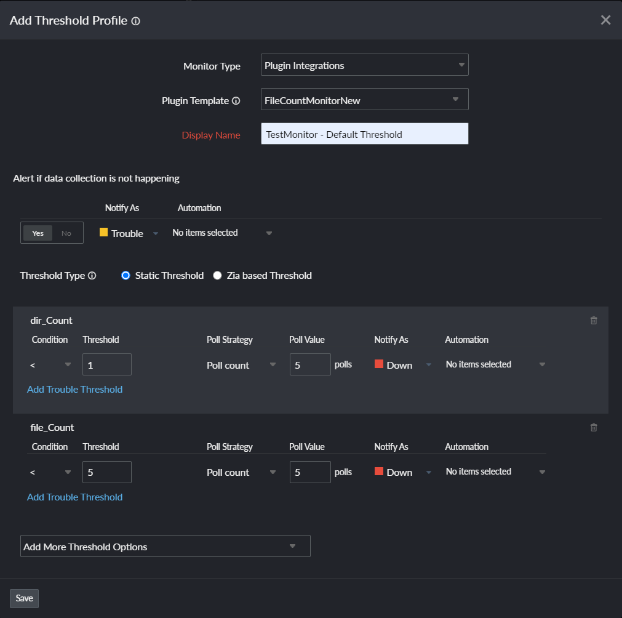The height and width of the screenshot is (618, 622).
Task: Click info icon beside Plugin Template label
Action: coord(236,101)
